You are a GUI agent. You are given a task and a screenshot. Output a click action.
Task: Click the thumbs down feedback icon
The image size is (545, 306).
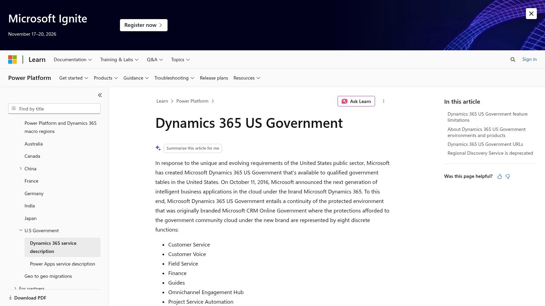point(508,176)
